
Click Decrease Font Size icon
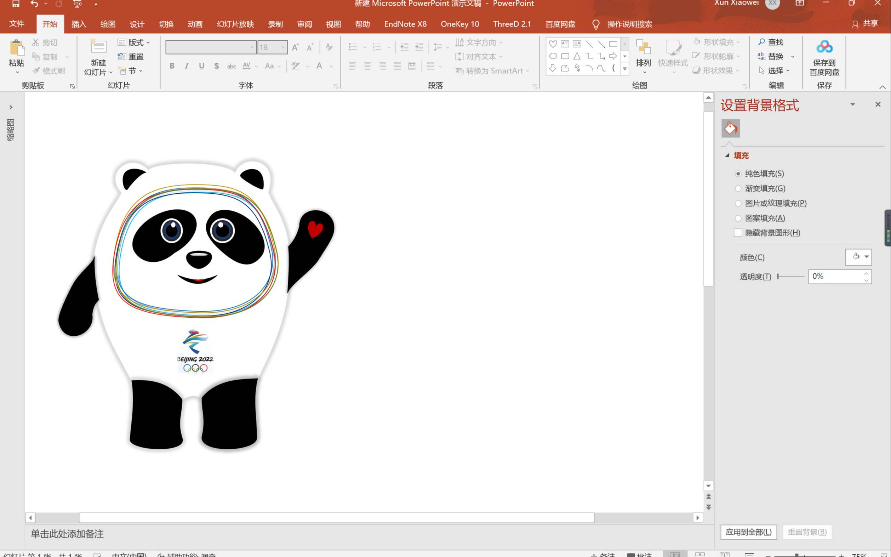pyautogui.click(x=310, y=47)
